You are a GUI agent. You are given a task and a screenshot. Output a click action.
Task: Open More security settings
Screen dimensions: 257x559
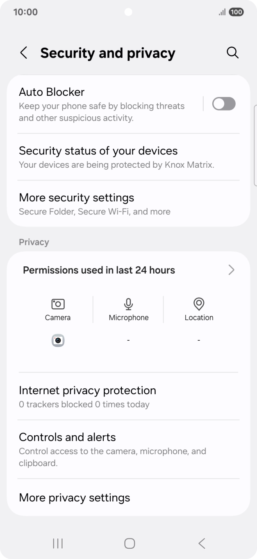coord(76,198)
